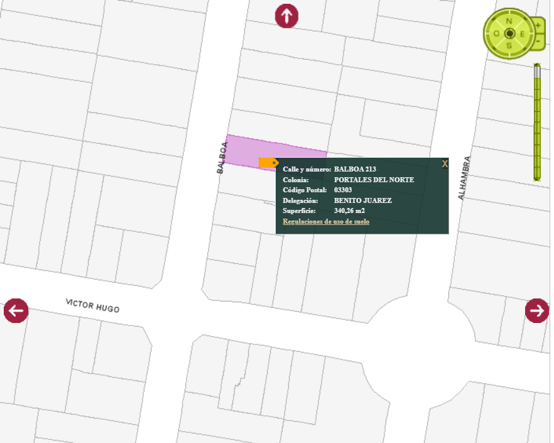
Task: Click the center dot of the compass
Action: [509, 33]
